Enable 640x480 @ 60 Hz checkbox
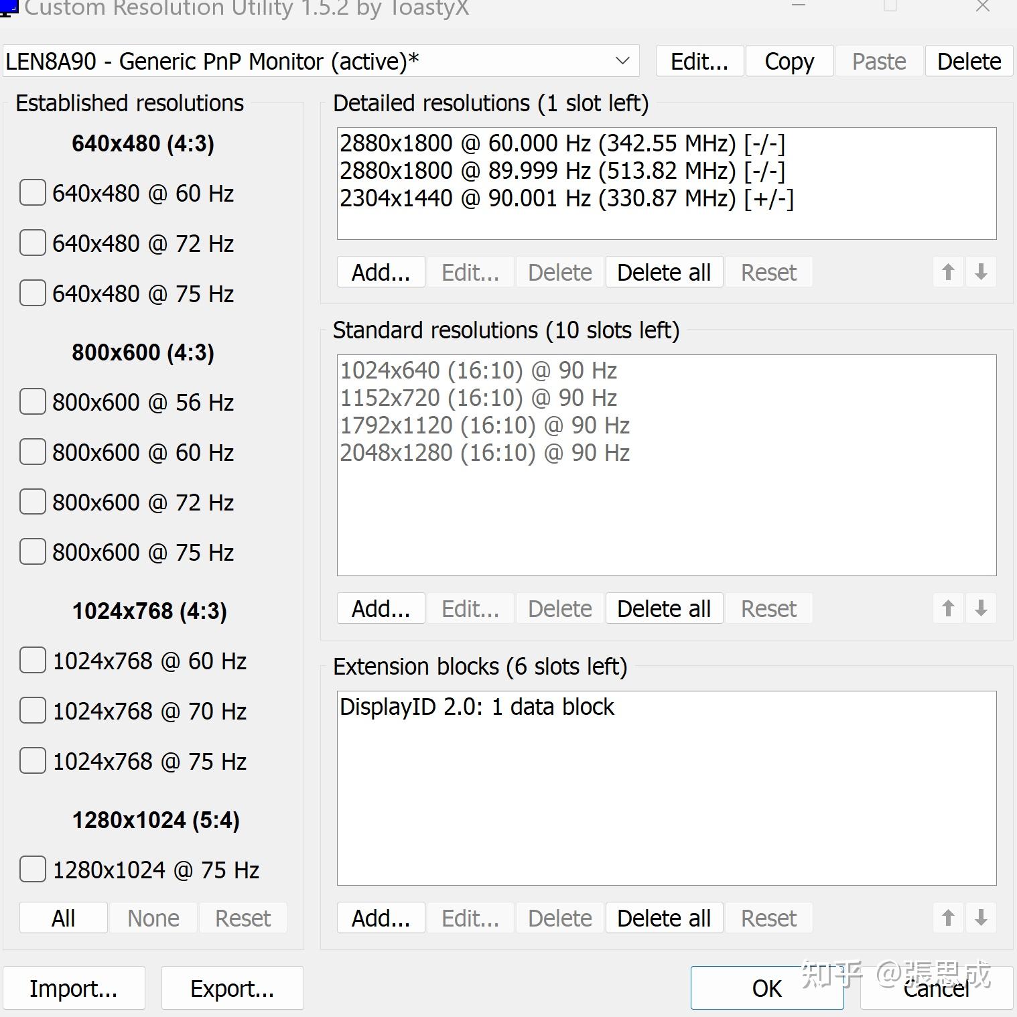 33,193
